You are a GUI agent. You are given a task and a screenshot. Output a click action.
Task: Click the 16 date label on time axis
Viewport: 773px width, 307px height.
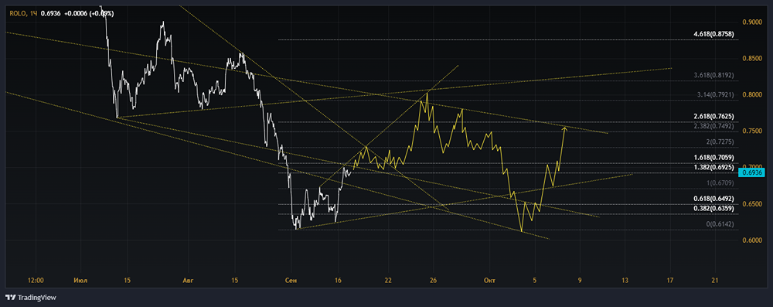click(339, 281)
